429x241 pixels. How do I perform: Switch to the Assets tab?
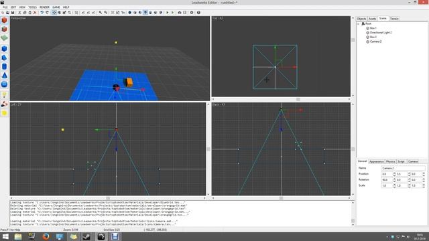373,19
